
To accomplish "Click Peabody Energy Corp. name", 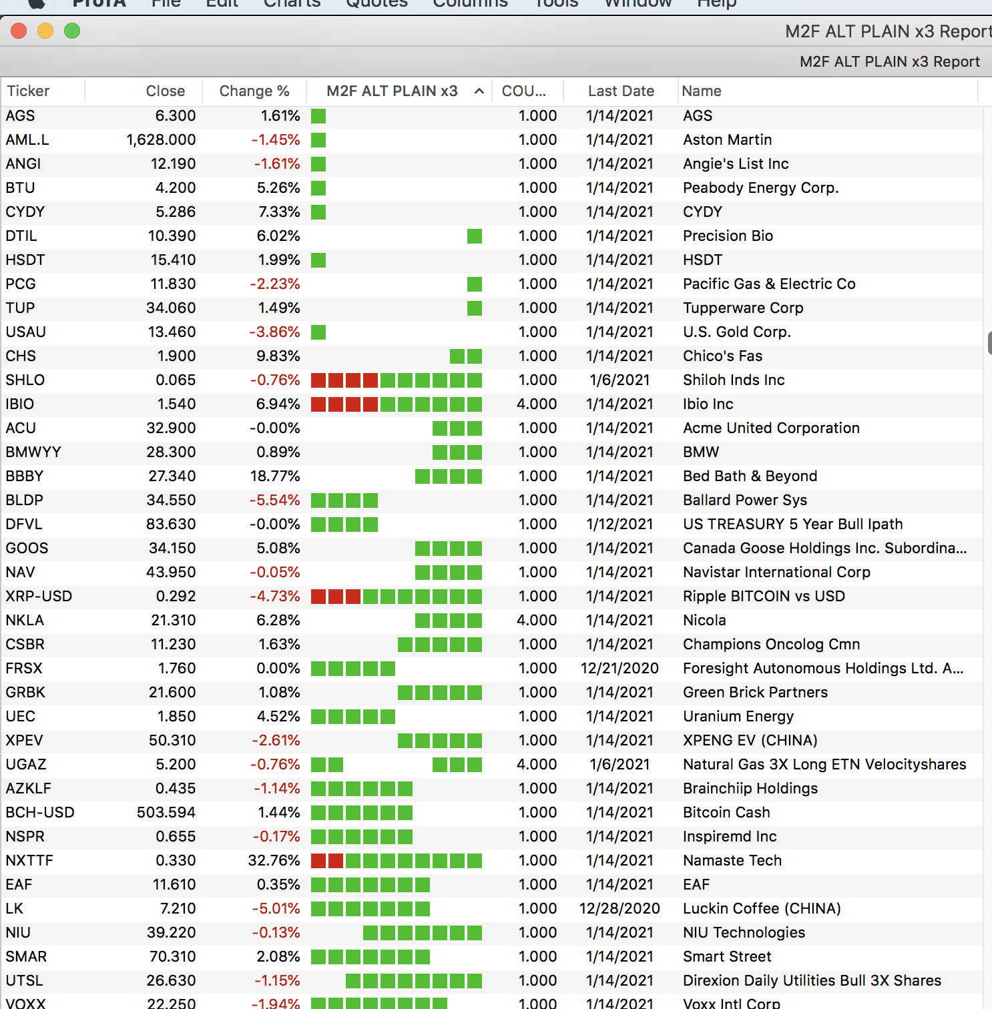I will coord(760,188).
